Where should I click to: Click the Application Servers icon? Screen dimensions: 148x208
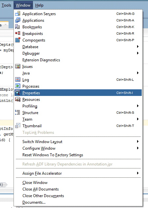(x=18, y=14)
